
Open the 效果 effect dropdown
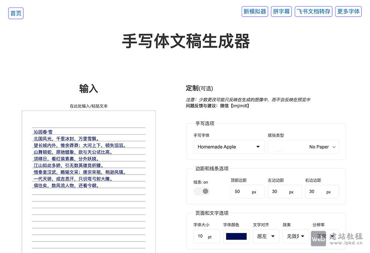click(x=295, y=236)
